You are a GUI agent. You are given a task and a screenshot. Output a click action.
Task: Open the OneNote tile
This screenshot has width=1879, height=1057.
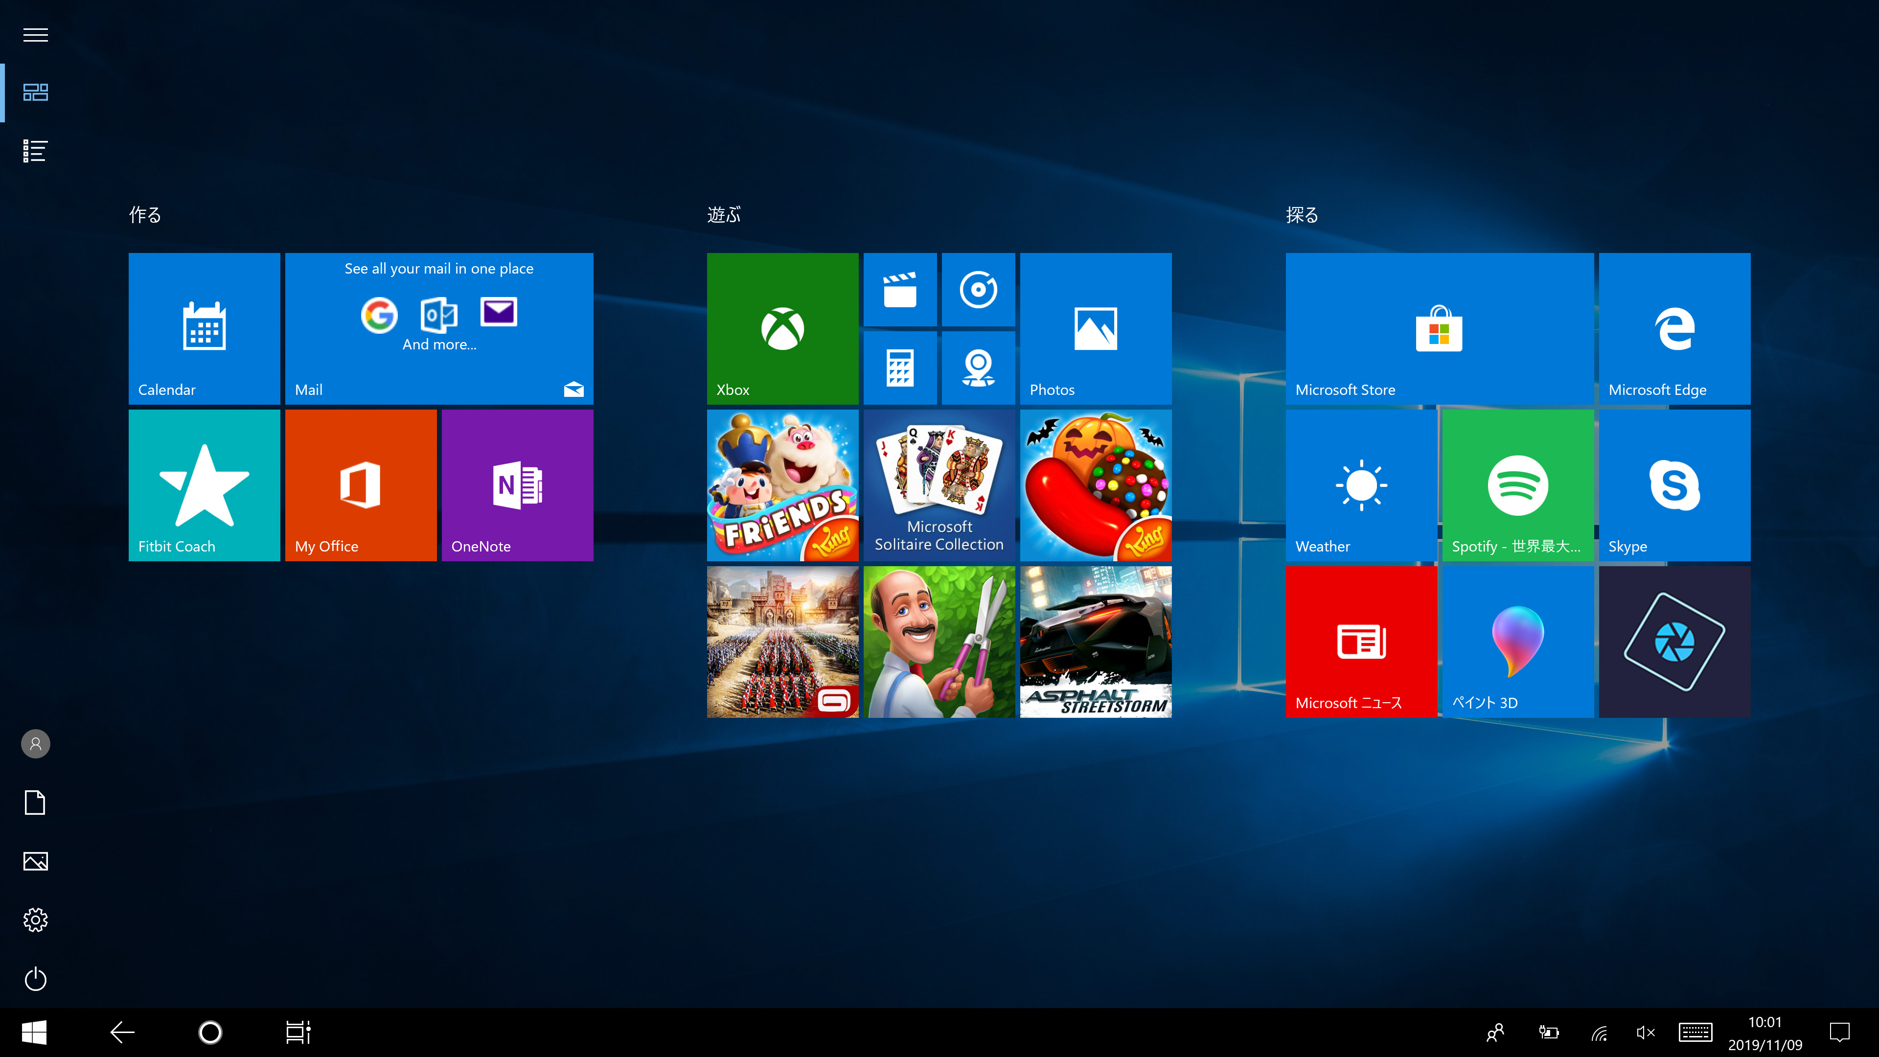517,485
